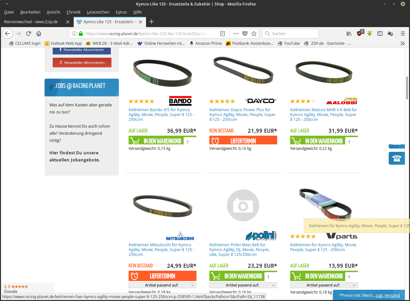Open the Postbank bookmark

point(250,43)
